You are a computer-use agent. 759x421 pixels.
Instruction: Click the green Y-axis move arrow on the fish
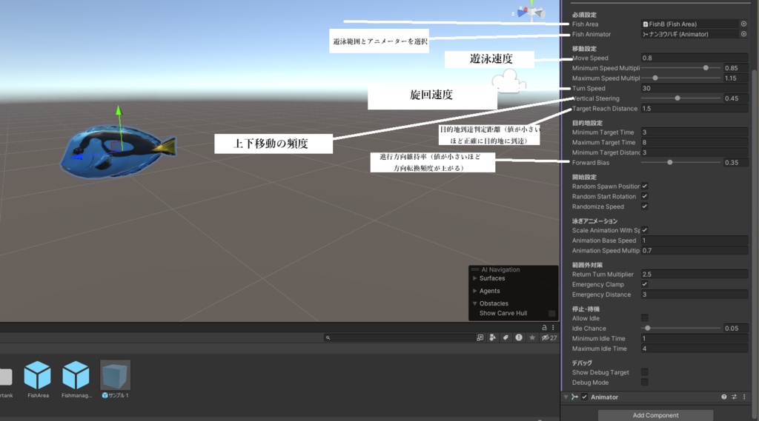(119, 110)
